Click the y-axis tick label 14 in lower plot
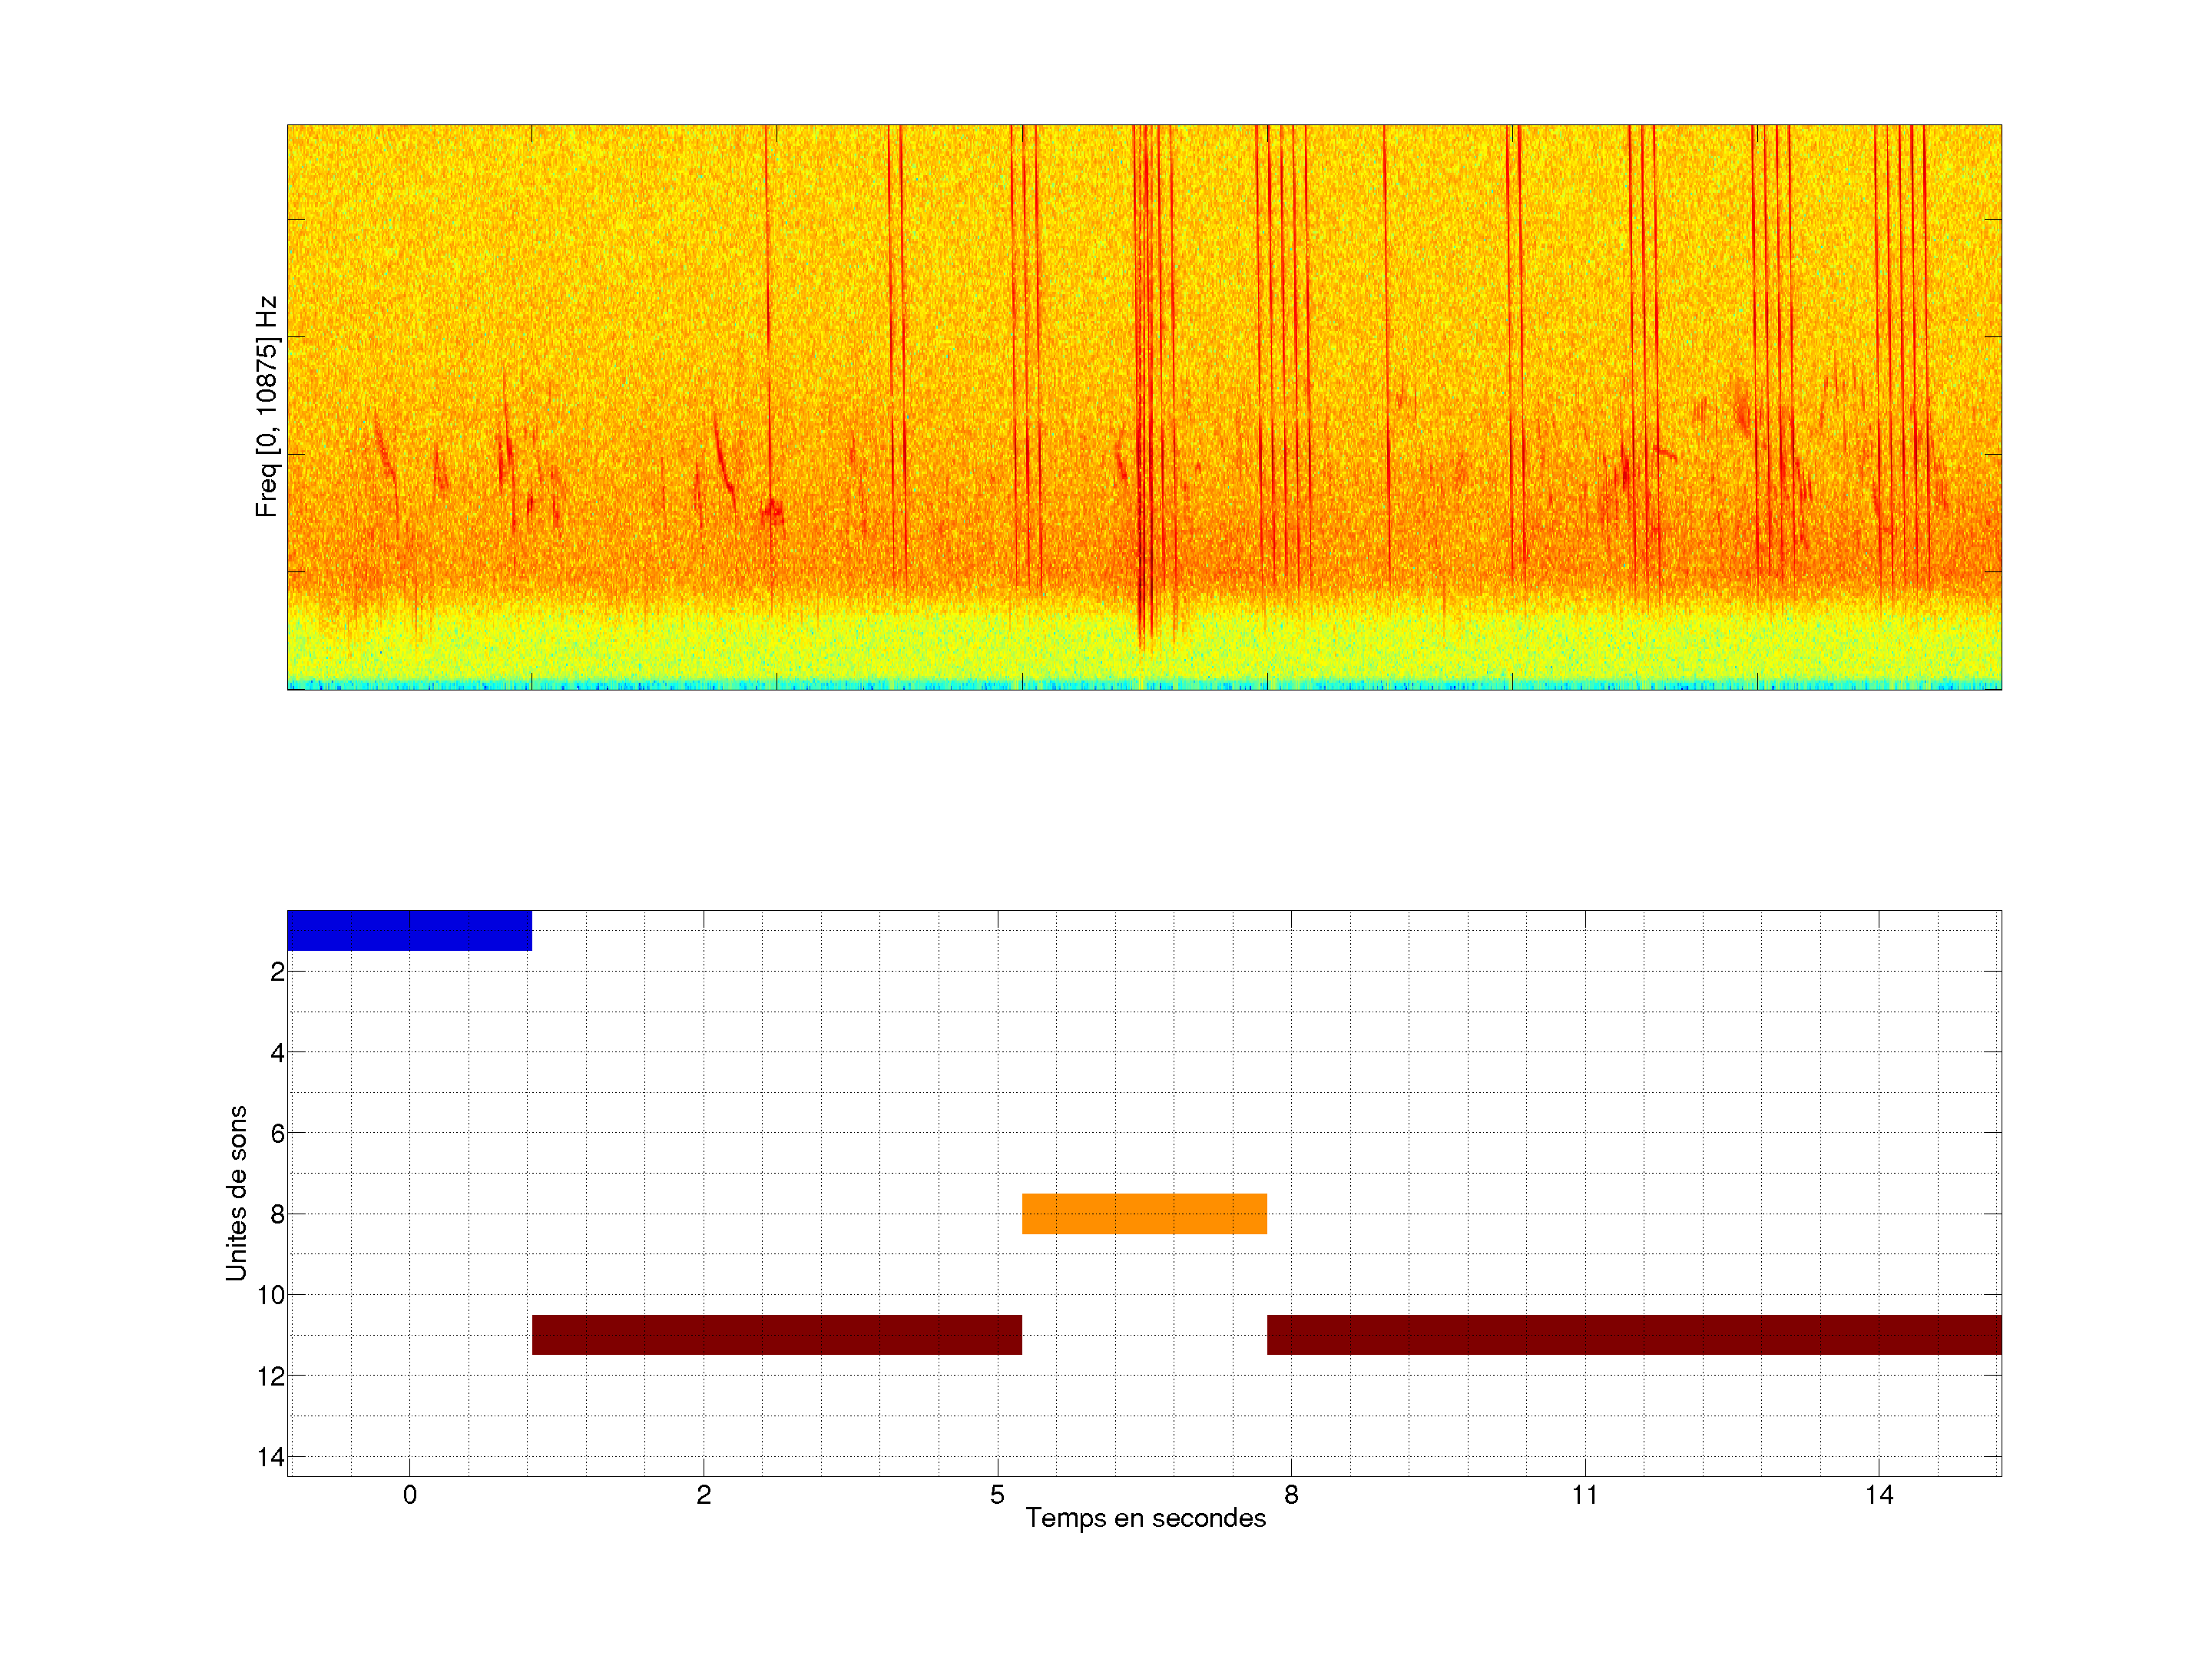 pos(271,1457)
